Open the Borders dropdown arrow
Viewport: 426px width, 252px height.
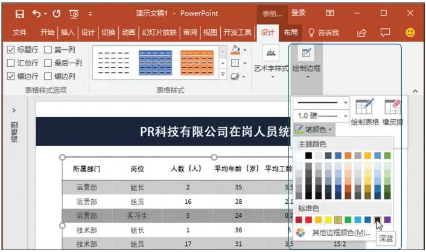tap(245, 63)
